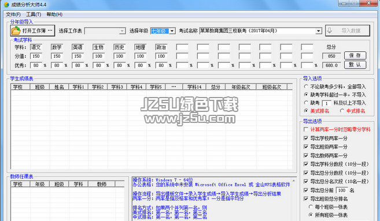Open the 选择工作表 dropdown
Screen dimensions: 380x221
coord(122,31)
